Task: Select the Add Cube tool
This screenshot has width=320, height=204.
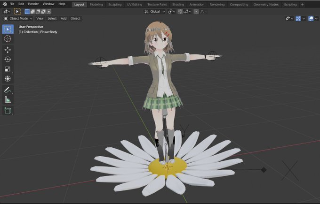Action: [x=8, y=110]
